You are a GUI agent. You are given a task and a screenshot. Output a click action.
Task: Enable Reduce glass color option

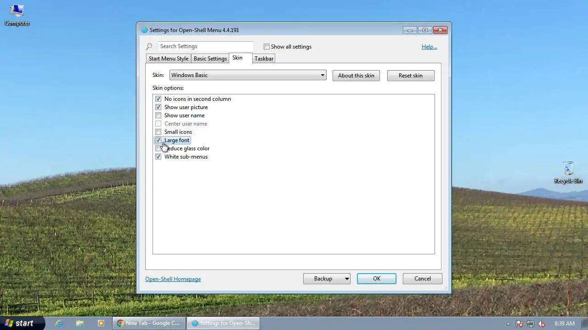pyautogui.click(x=158, y=148)
